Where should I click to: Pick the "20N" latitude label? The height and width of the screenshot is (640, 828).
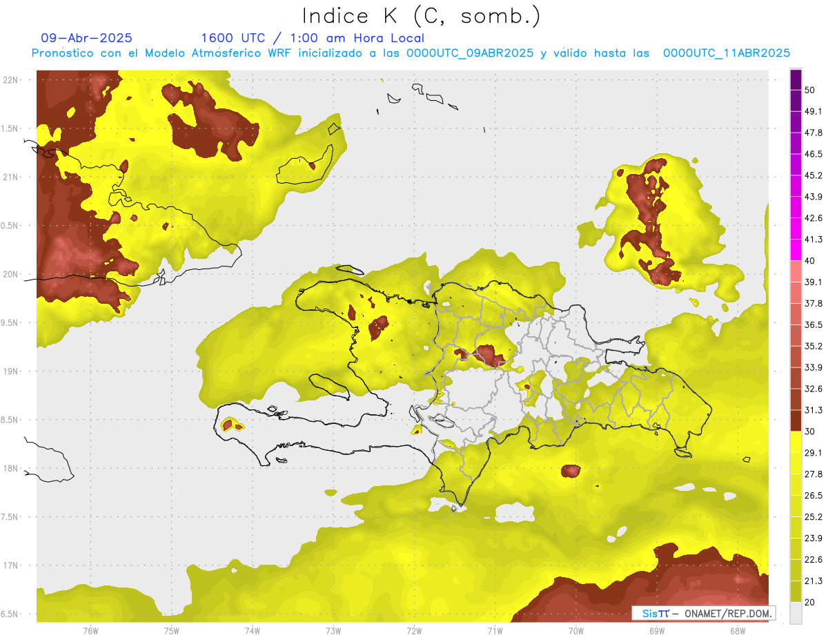(x=12, y=274)
